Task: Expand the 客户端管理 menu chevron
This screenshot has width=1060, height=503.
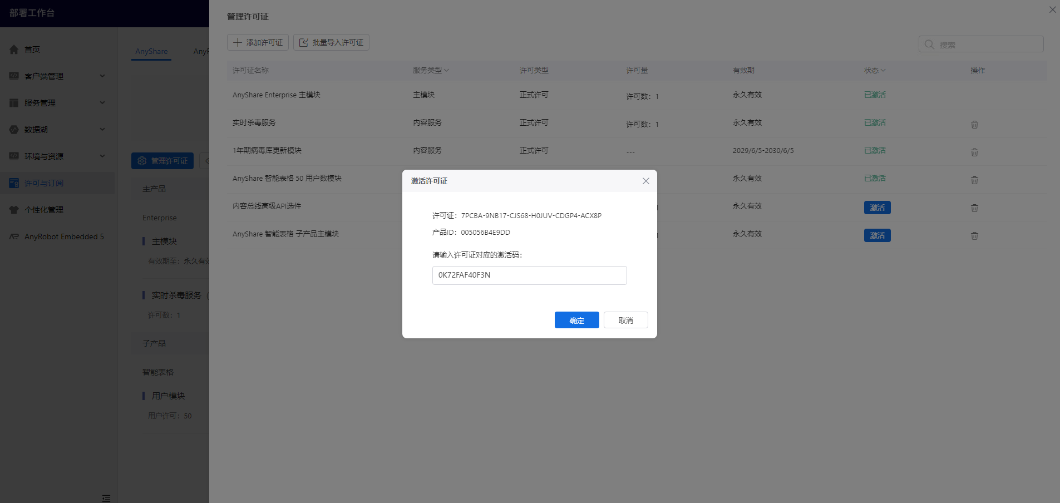Action: click(102, 76)
